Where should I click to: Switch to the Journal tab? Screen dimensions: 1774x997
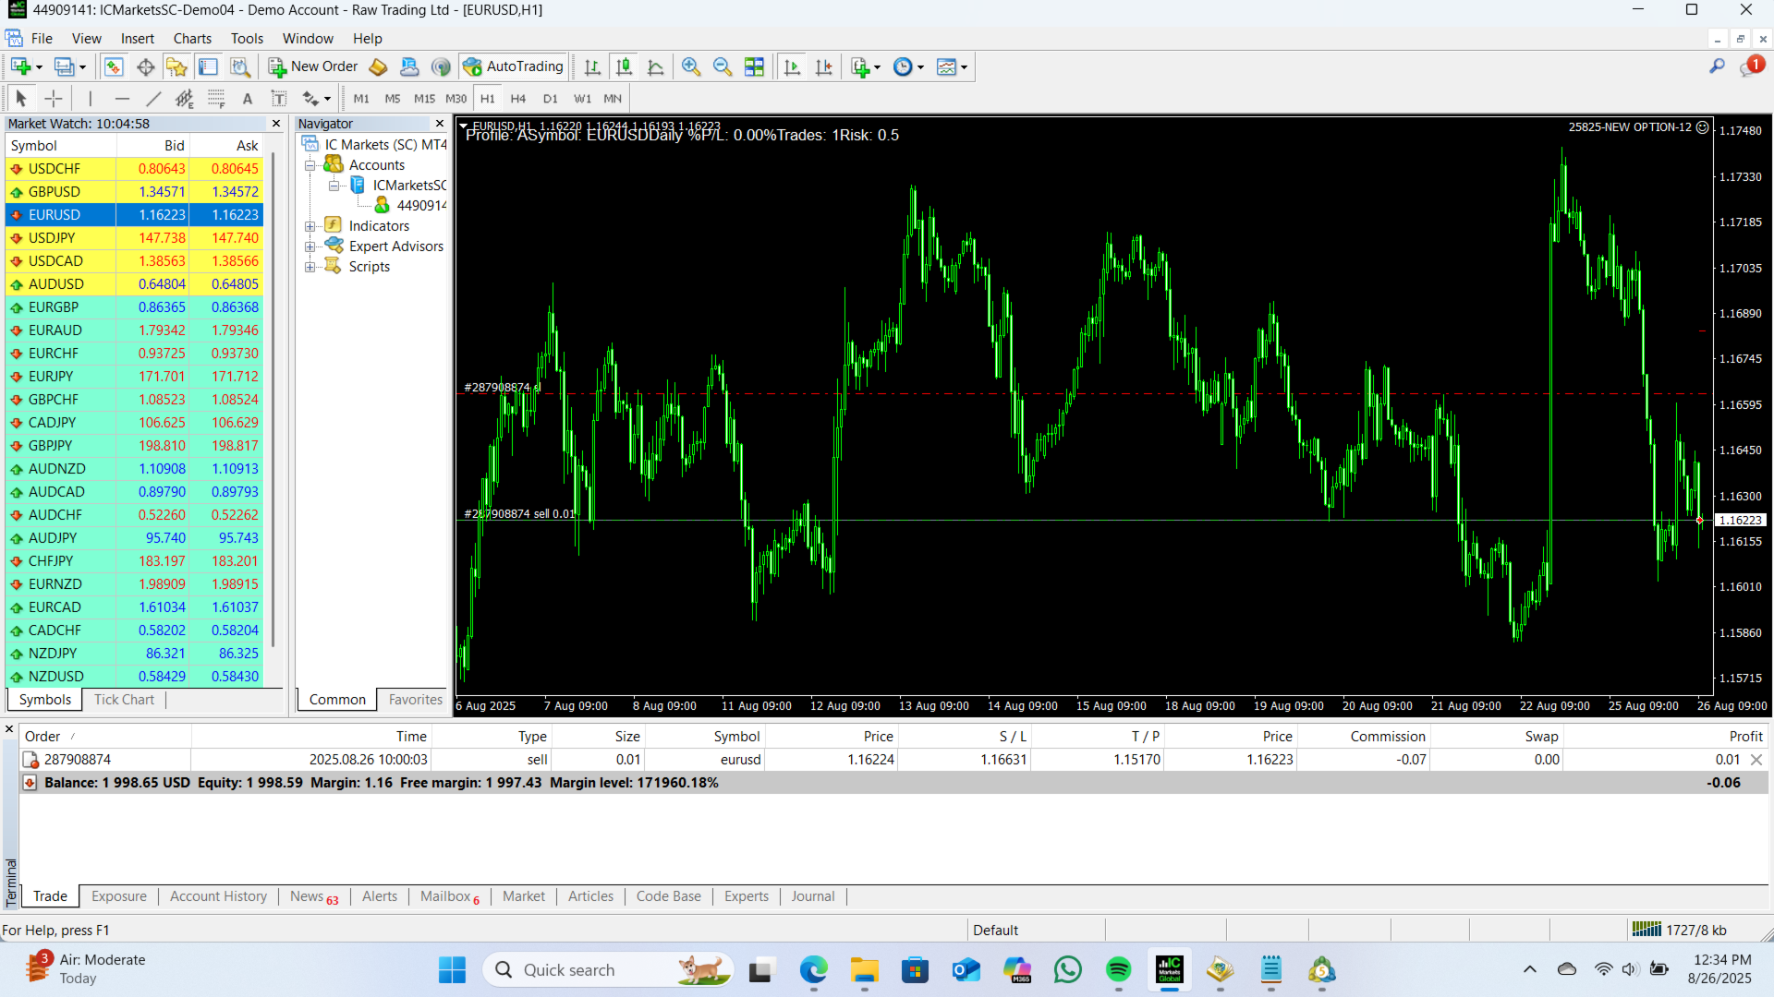point(812,895)
